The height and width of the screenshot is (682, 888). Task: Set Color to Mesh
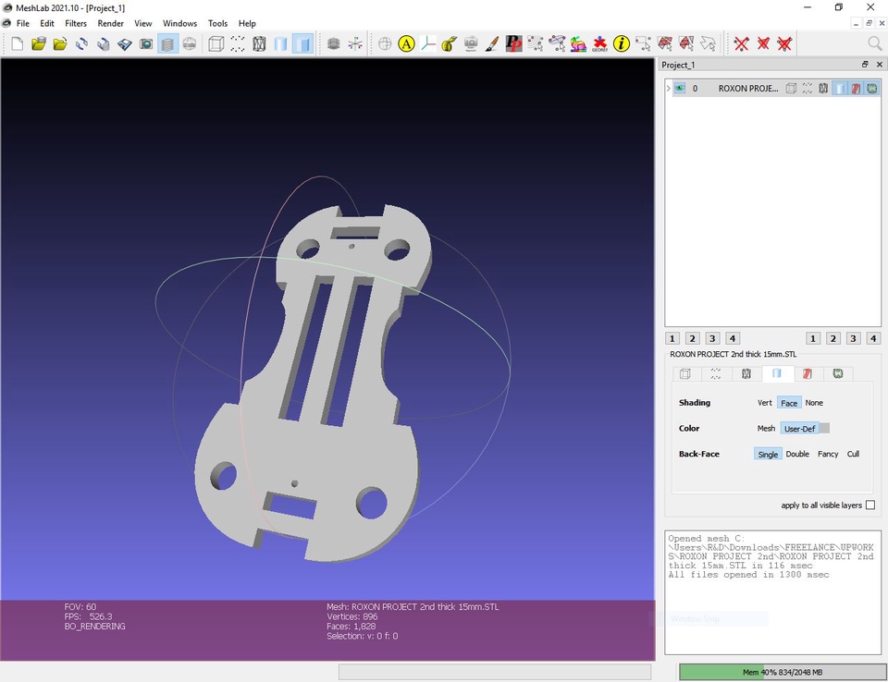point(766,429)
